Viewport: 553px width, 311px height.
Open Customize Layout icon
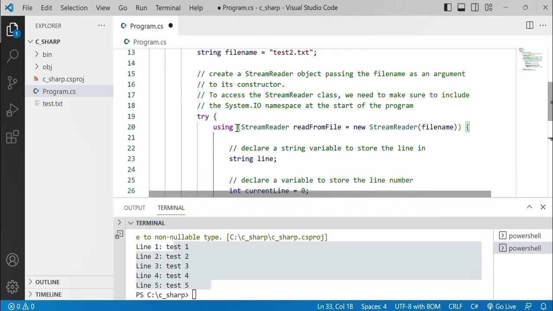coord(489,7)
